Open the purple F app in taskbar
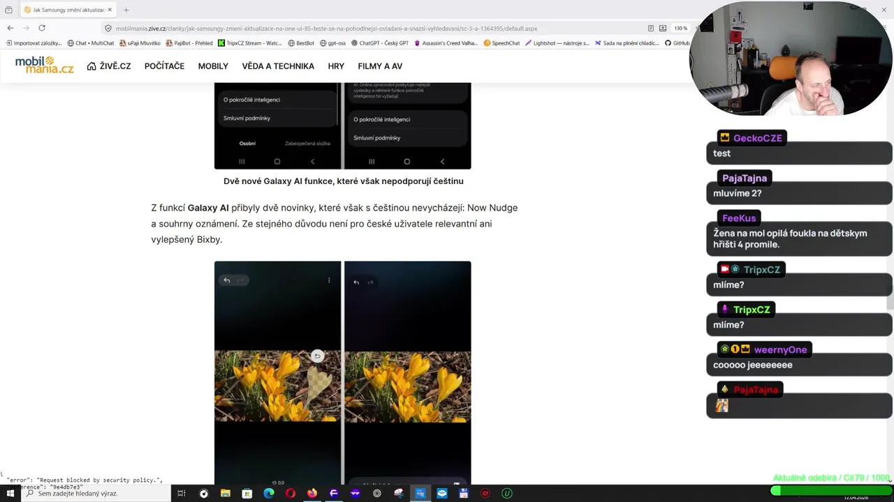894x502 pixels. [334, 494]
